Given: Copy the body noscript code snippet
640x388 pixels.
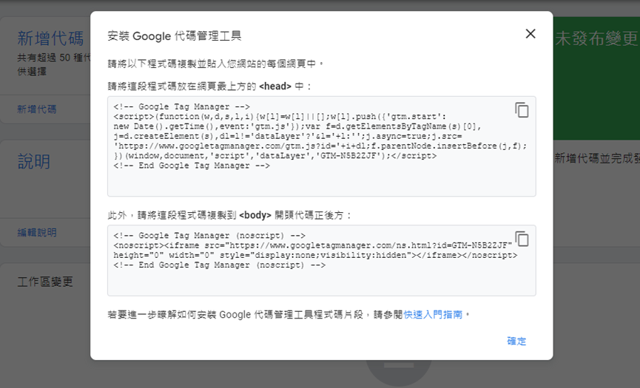Looking at the screenshot, I should click(522, 239).
